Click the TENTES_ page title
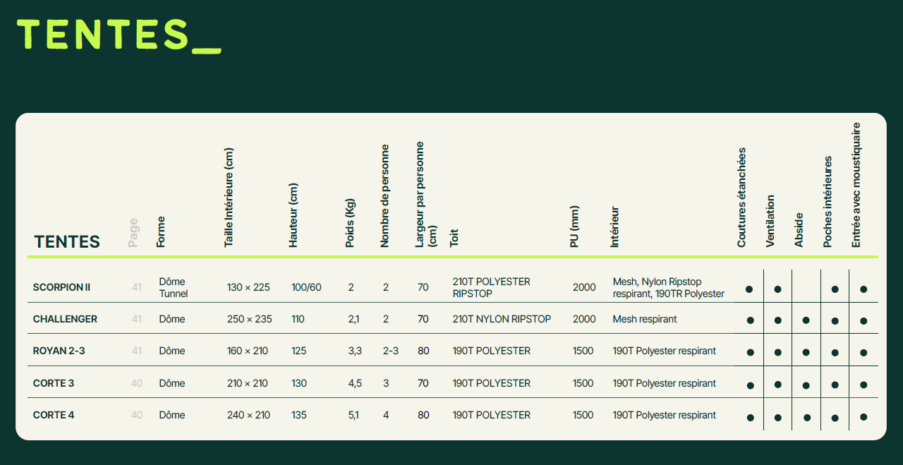This screenshot has height=465, width=903. pos(119,35)
